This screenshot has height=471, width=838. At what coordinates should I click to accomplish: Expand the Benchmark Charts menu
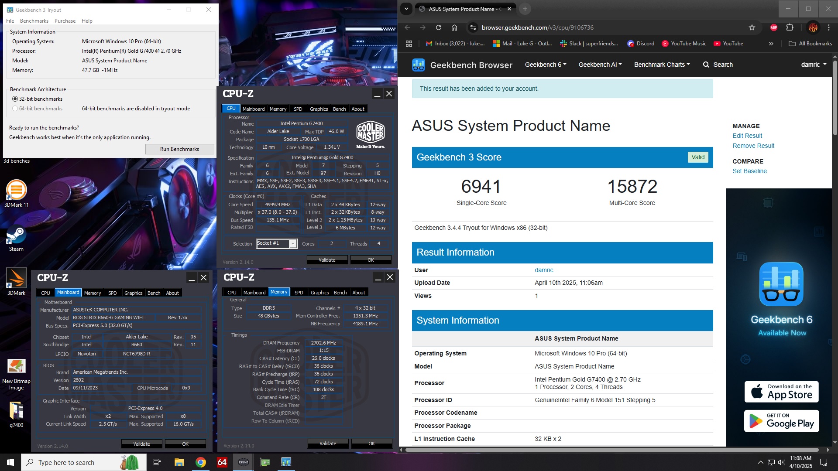(662, 65)
